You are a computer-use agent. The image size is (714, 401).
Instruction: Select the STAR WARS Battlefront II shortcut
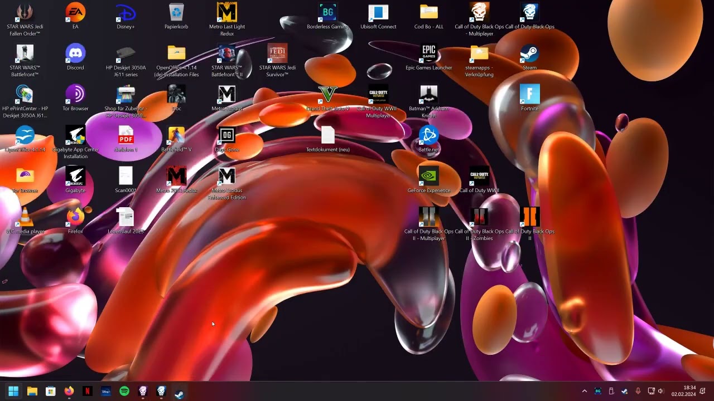click(x=227, y=61)
